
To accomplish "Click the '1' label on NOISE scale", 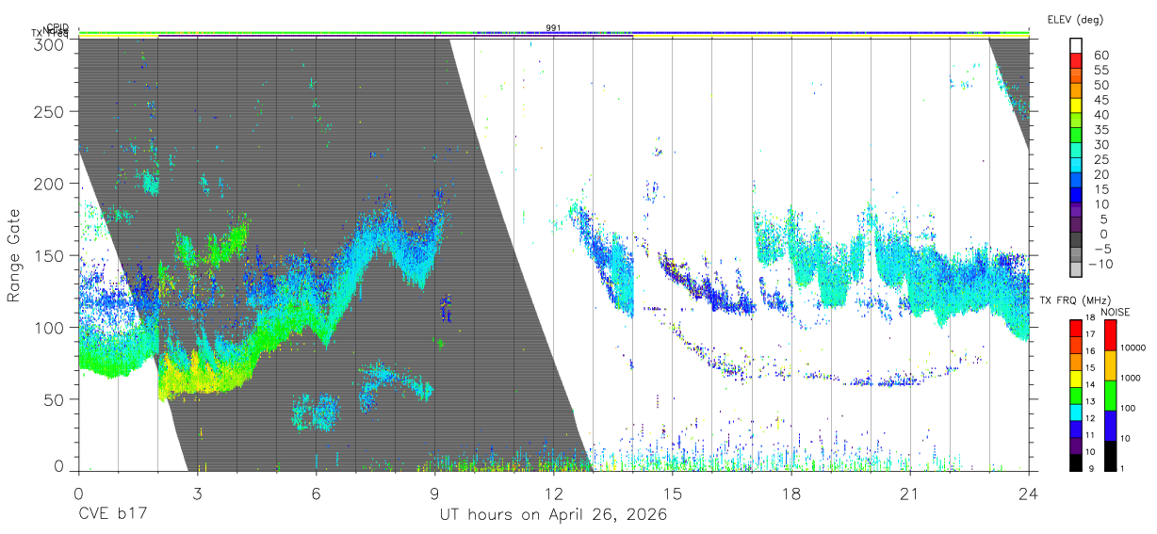I will click(1124, 468).
